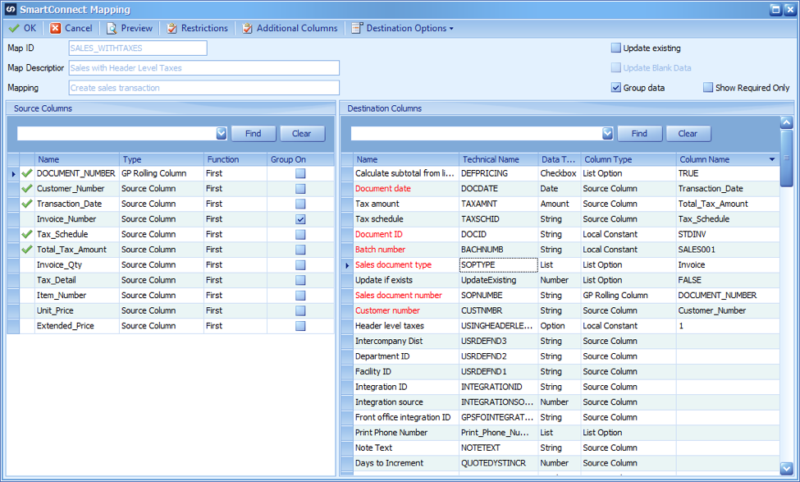This screenshot has width=800, height=482.
Task: Click Clear button in Destination Columns
Action: coord(688,133)
